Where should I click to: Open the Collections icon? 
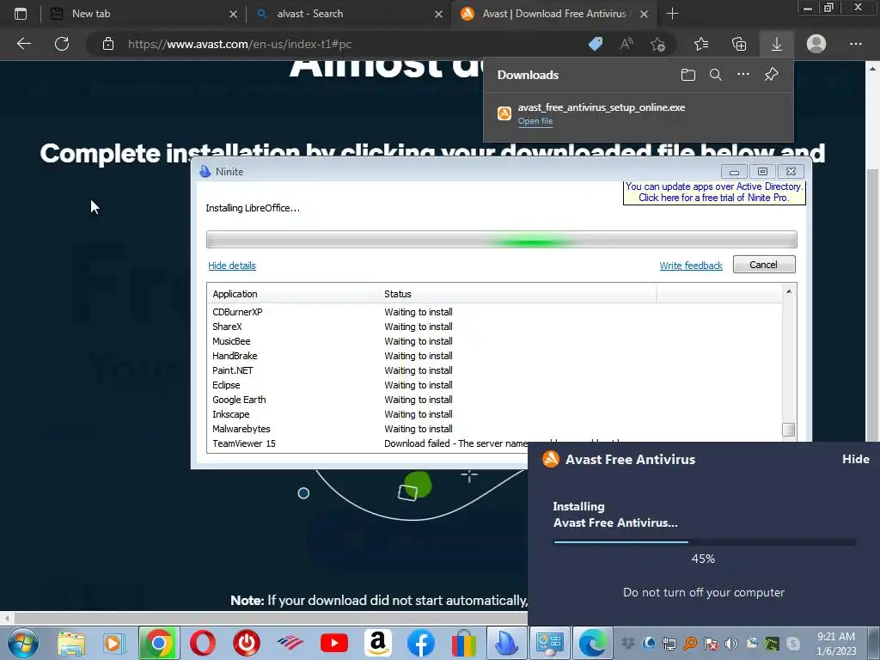(739, 44)
